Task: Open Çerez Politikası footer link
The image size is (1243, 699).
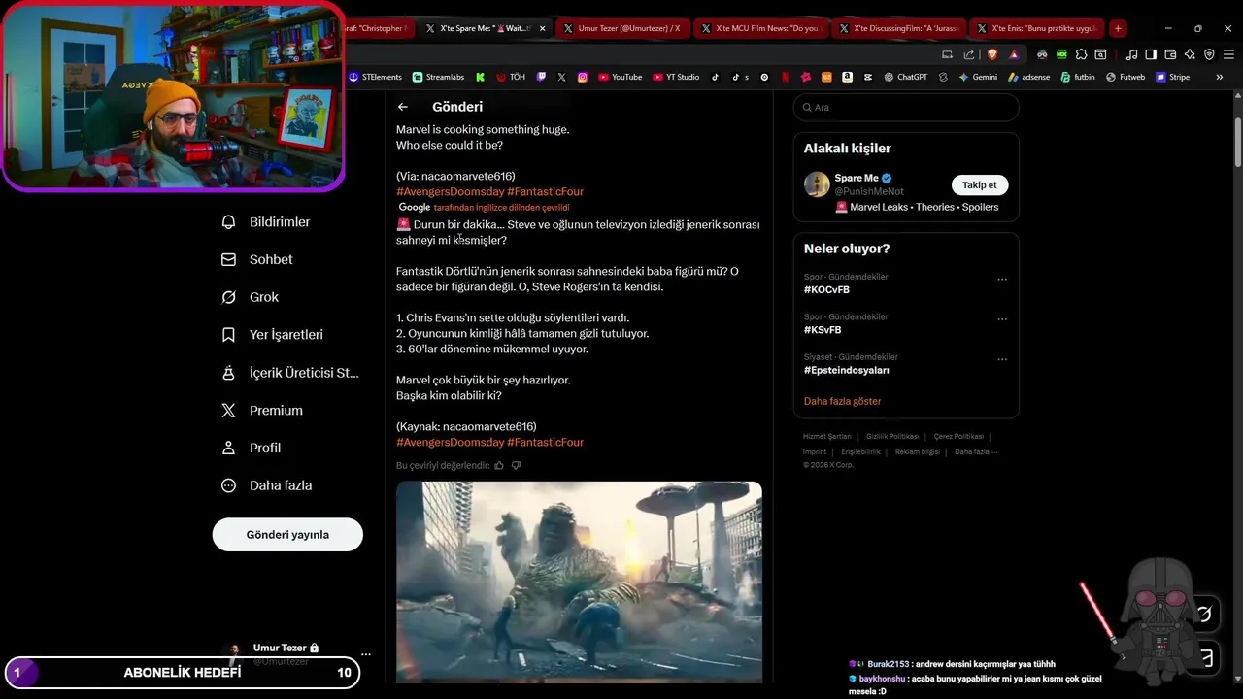Action: point(958,437)
